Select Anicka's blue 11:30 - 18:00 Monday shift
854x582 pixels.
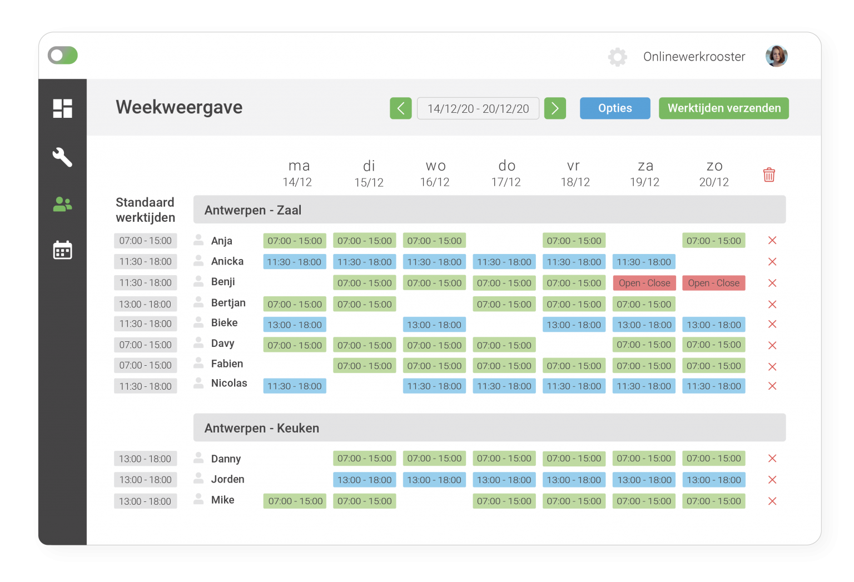pyautogui.click(x=294, y=262)
